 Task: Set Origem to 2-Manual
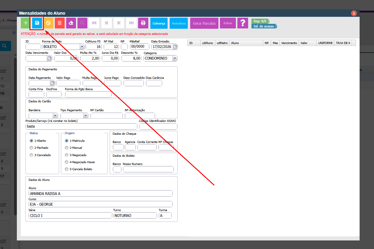pyautogui.click(x=67, y=148)
